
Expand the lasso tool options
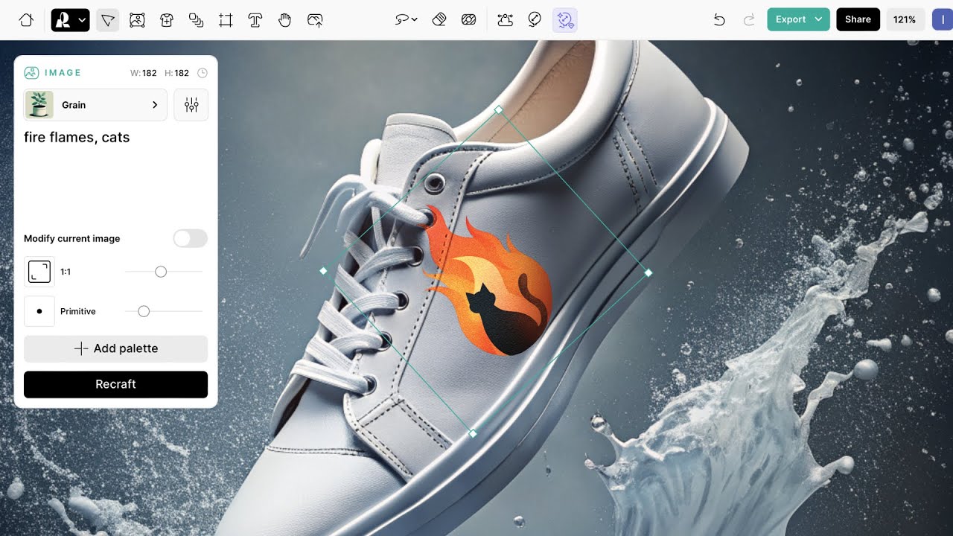[x=407, y=20]
